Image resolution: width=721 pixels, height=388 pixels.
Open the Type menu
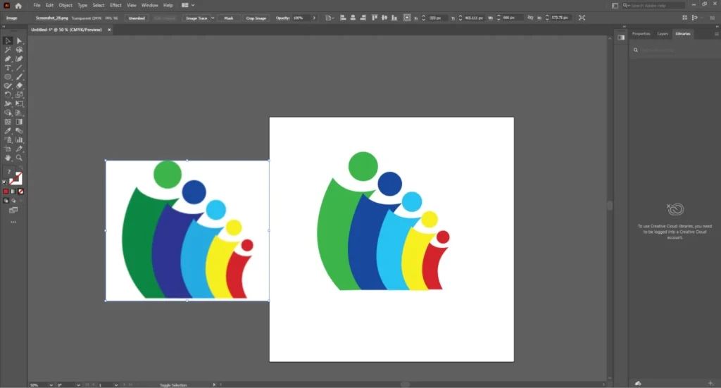(x=82, y=6)
